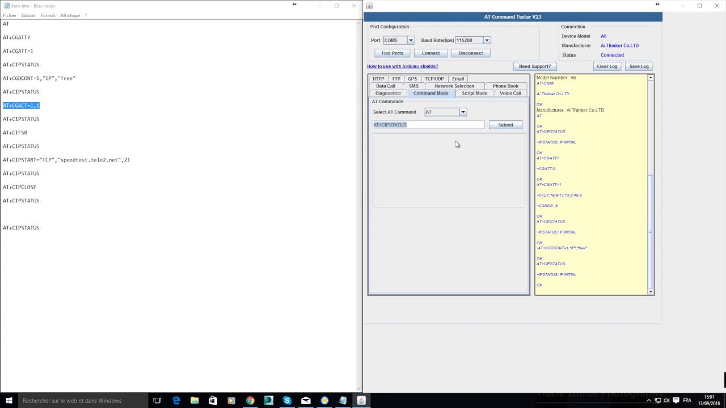The width and height of the screenshot is (726, 408).
Task: Switch to the Data Call tab
Action: pos(386,86)
